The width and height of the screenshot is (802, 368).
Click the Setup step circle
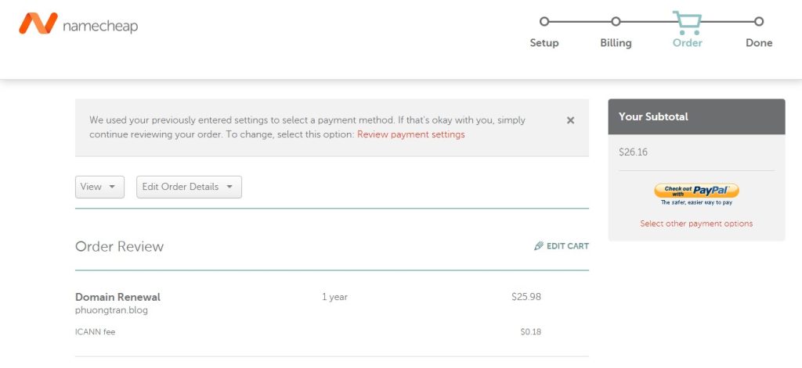point(544,22)
